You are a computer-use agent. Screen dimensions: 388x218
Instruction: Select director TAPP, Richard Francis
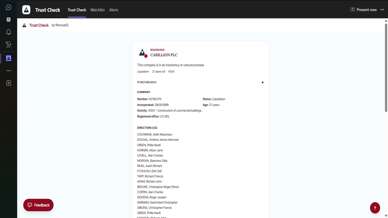coord(150,176)
